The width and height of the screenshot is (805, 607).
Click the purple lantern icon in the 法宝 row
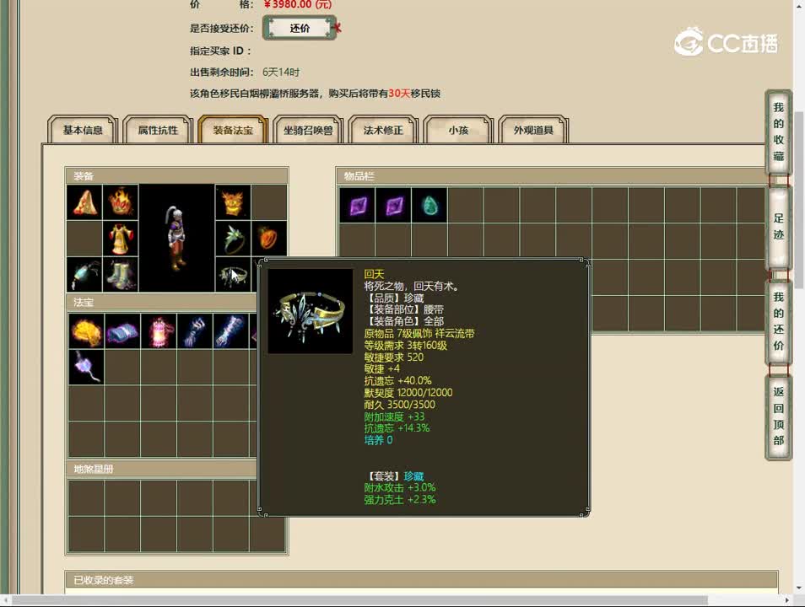tap(85, 366)
